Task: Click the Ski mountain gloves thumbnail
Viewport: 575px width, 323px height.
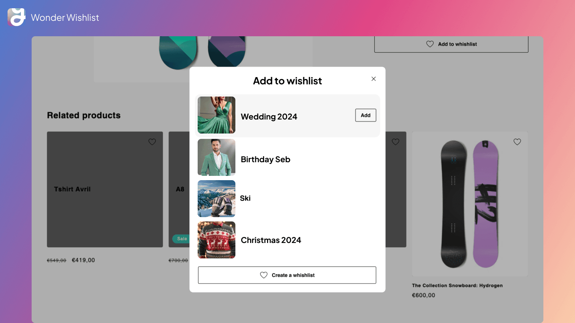Action: coord(216,198)
